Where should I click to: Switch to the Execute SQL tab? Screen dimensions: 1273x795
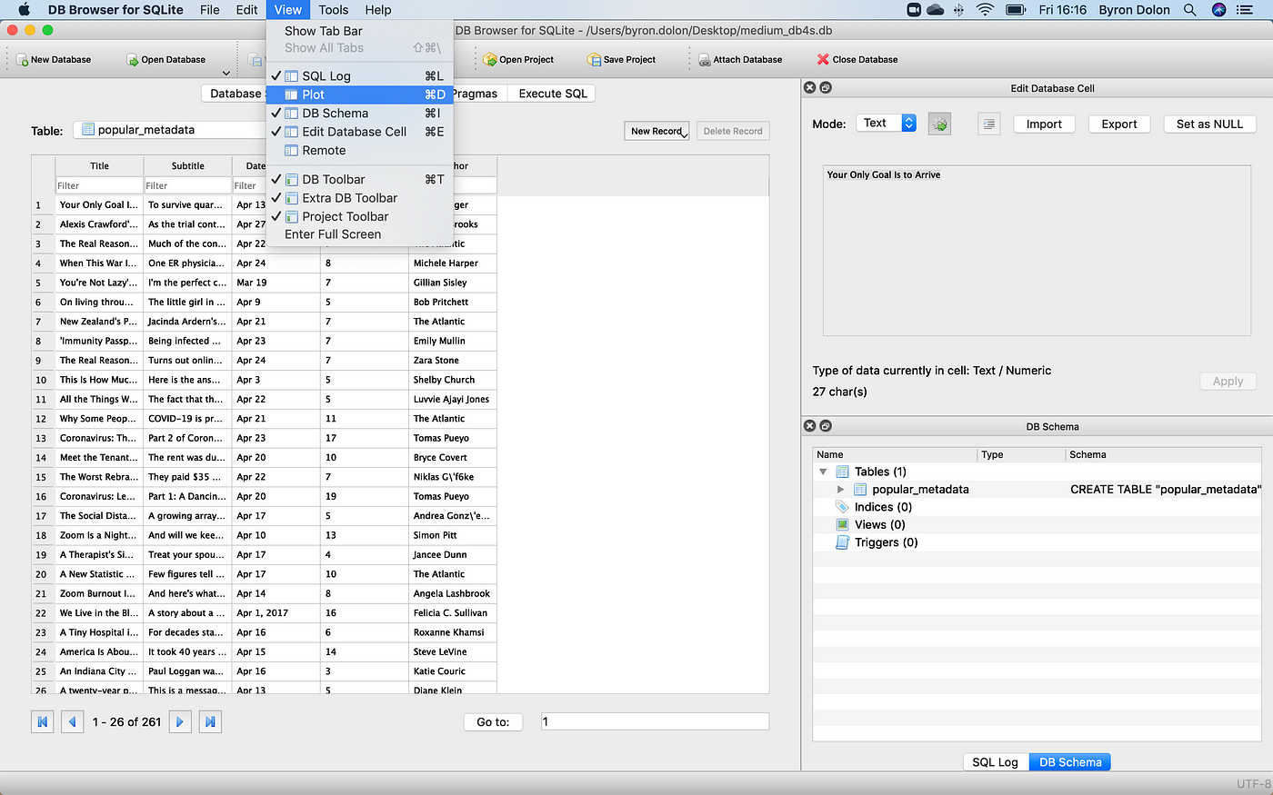(553, 94)
